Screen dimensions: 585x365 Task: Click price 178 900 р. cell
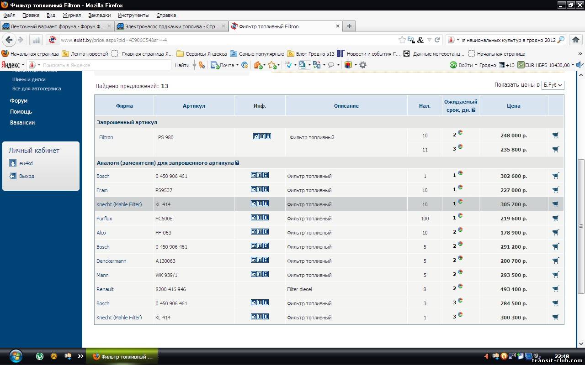[x=514, y=233]
